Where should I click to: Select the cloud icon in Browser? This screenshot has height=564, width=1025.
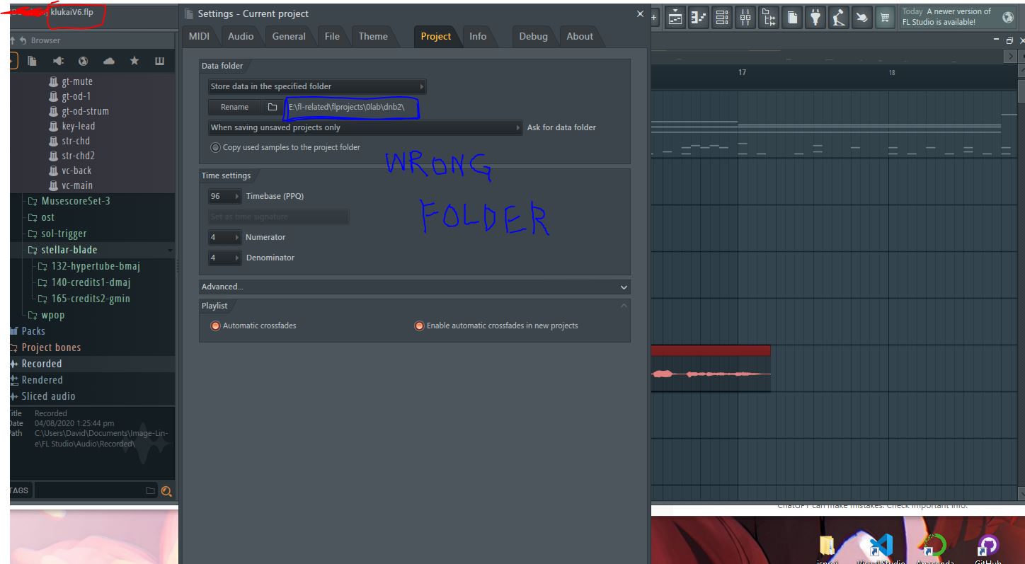109,62
